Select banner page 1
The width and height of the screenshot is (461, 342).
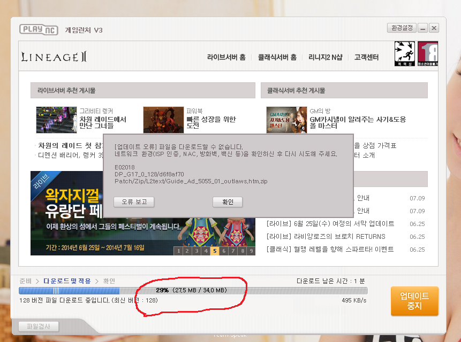pyautogui.click(x=178, y=251)
